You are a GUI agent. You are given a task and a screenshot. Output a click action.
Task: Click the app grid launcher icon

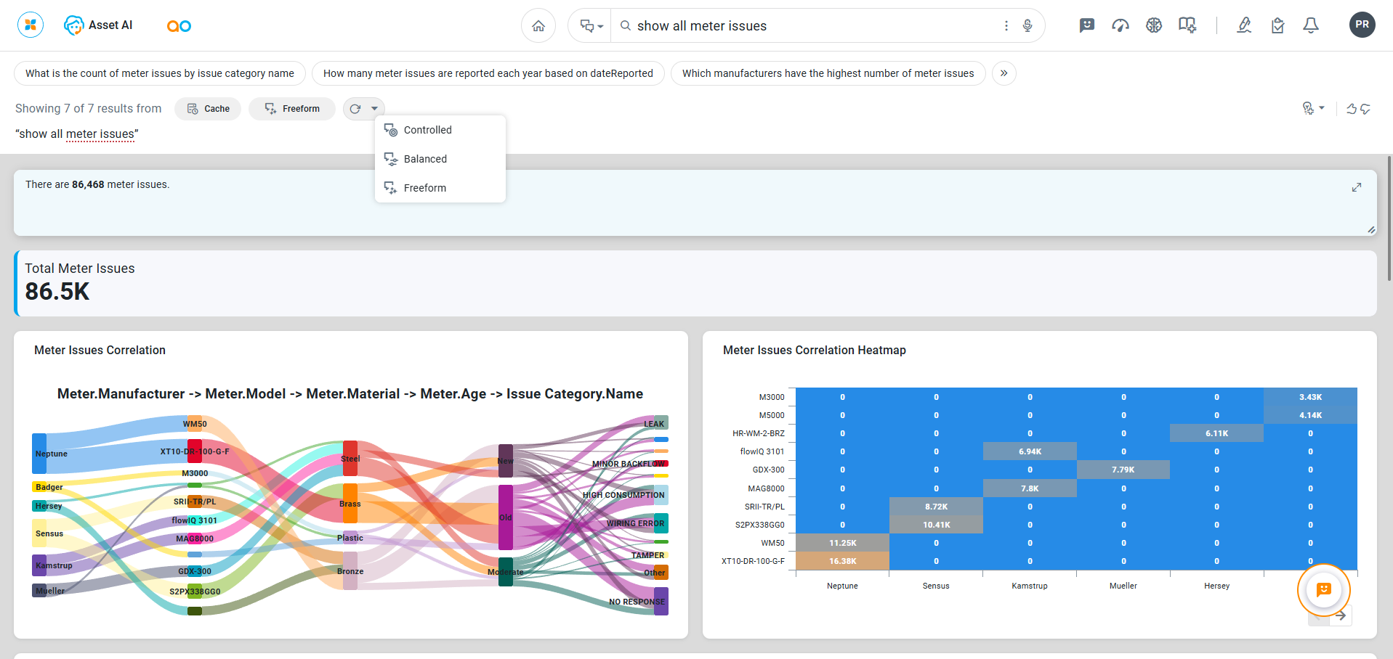pos(31,25)
